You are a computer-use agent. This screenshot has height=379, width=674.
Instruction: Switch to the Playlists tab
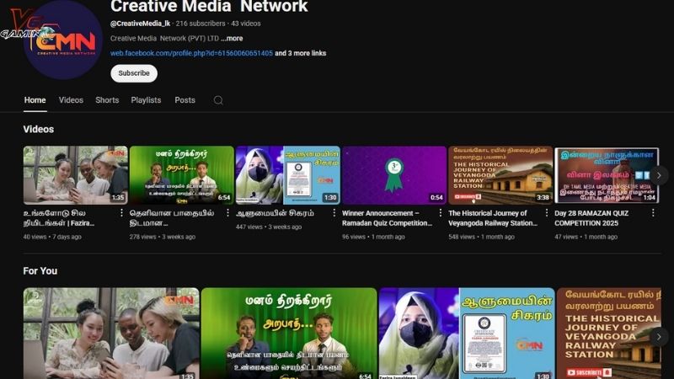tap(146, 100)
